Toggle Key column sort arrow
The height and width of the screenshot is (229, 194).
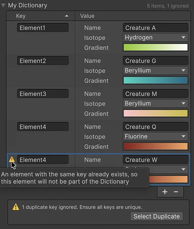pyautogui.click(x=67, y=16)
